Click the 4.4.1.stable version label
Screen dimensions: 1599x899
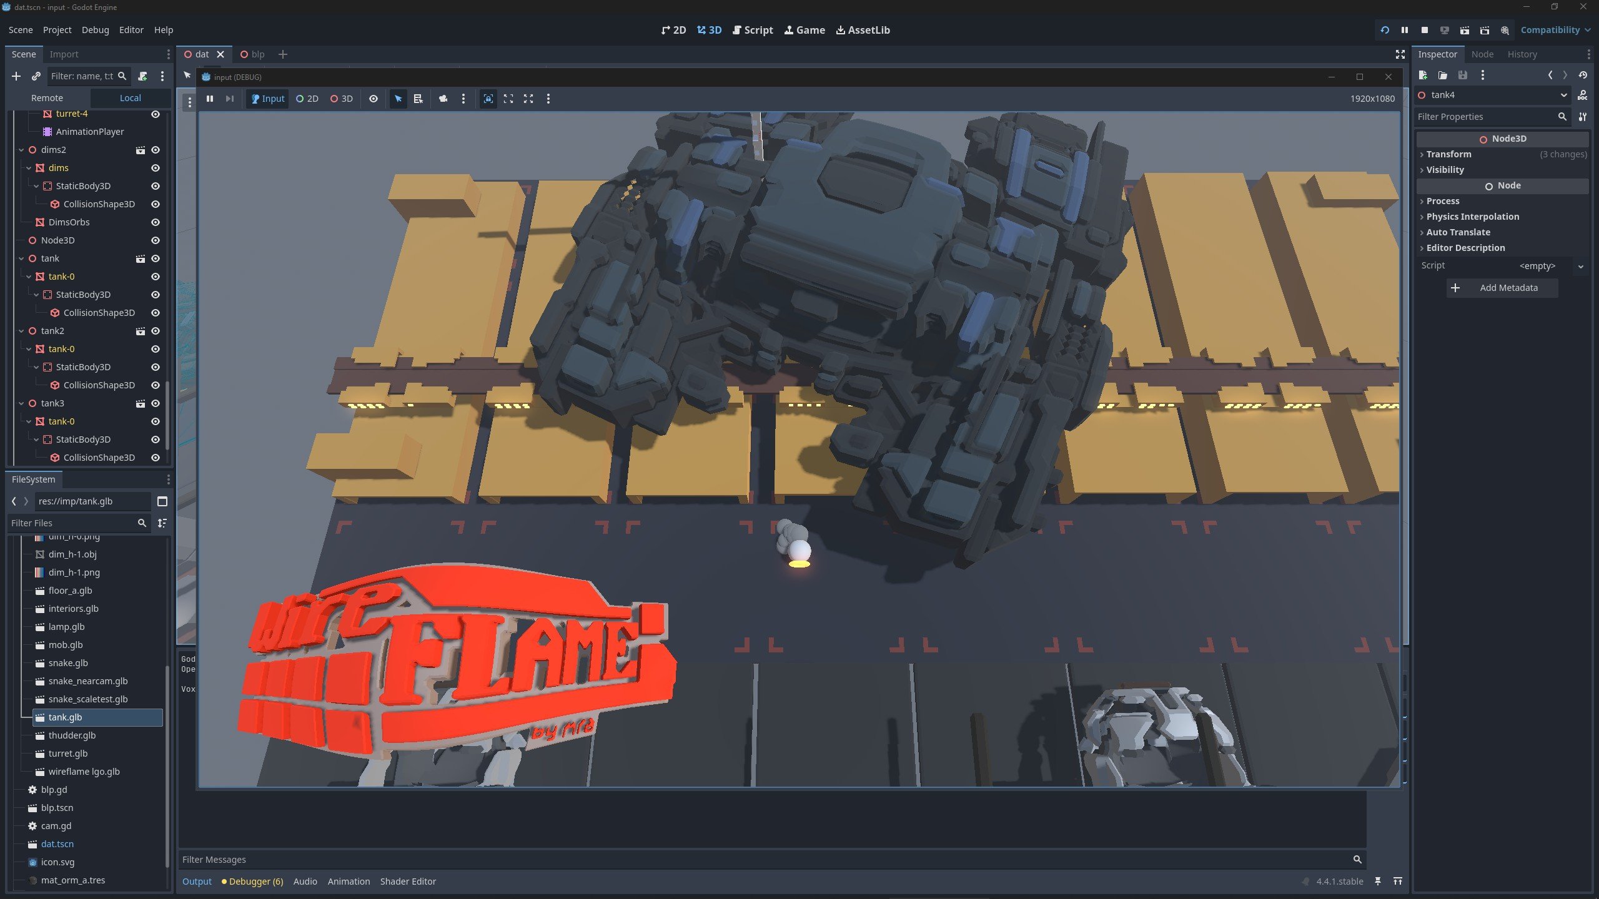click(1339, 882)
